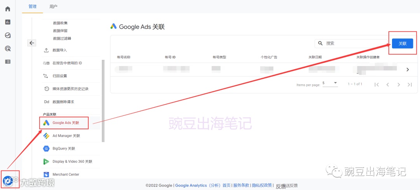Click the 帐号名称 column header

[124, 57]
